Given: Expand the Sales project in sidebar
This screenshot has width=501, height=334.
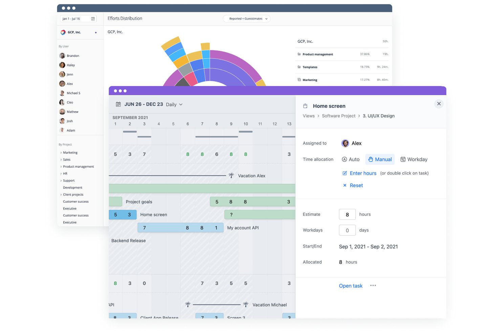Looking at the screenshot, I should click(61, 160).
